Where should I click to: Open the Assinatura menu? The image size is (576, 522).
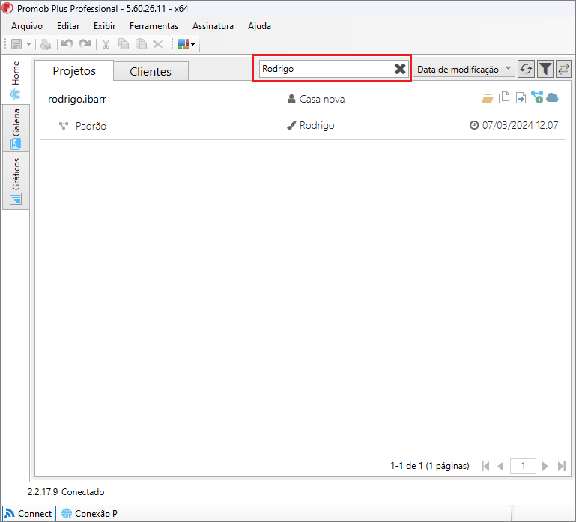(x=213, y=26)
